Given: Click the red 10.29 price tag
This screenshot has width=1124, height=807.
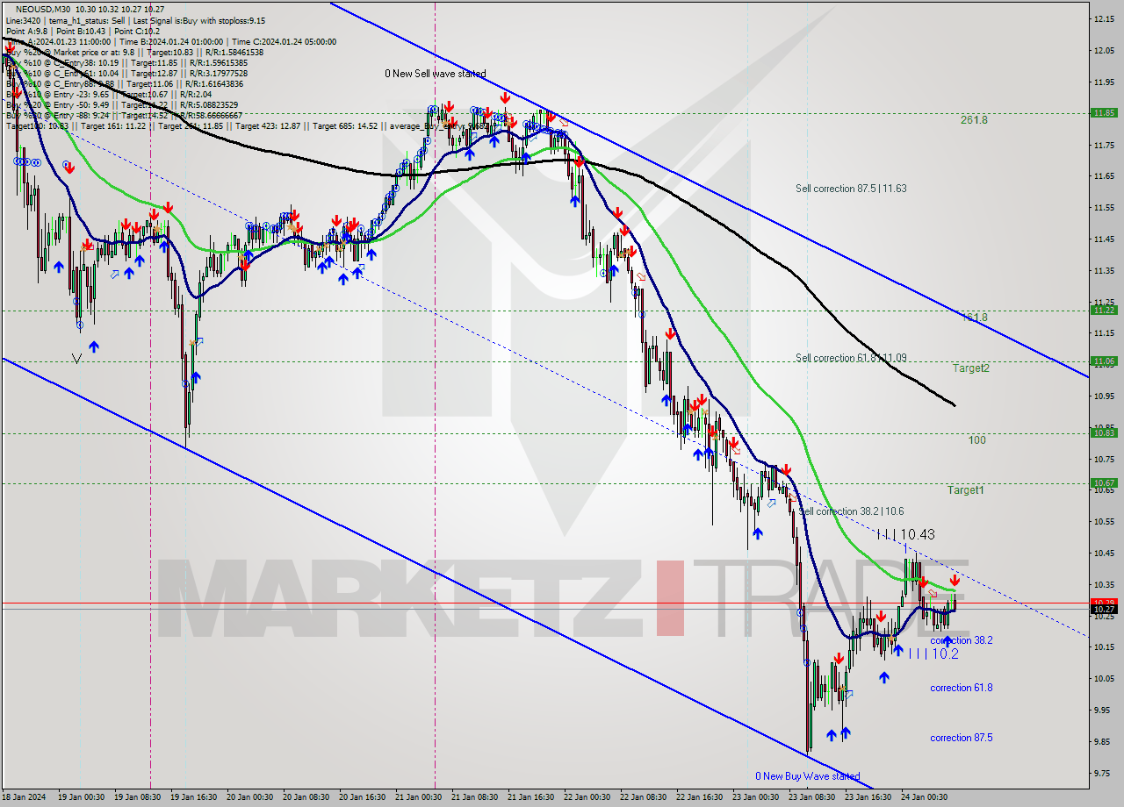Looking at the screenshot, I should pyautogui.click(x=1104, y=602).
